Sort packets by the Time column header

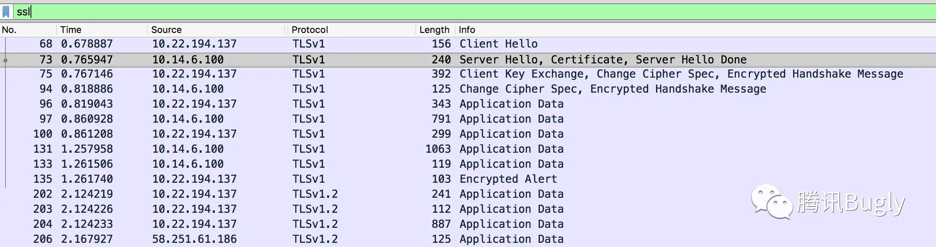pos(102,30)
